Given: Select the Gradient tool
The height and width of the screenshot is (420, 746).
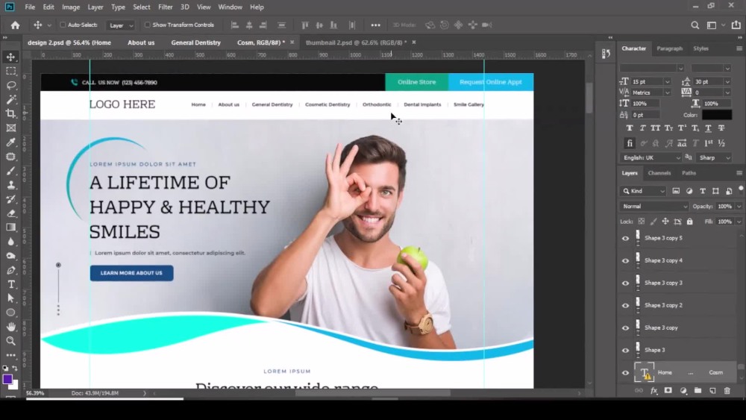Looking at the screenshot, I should (x=10, y=228).
